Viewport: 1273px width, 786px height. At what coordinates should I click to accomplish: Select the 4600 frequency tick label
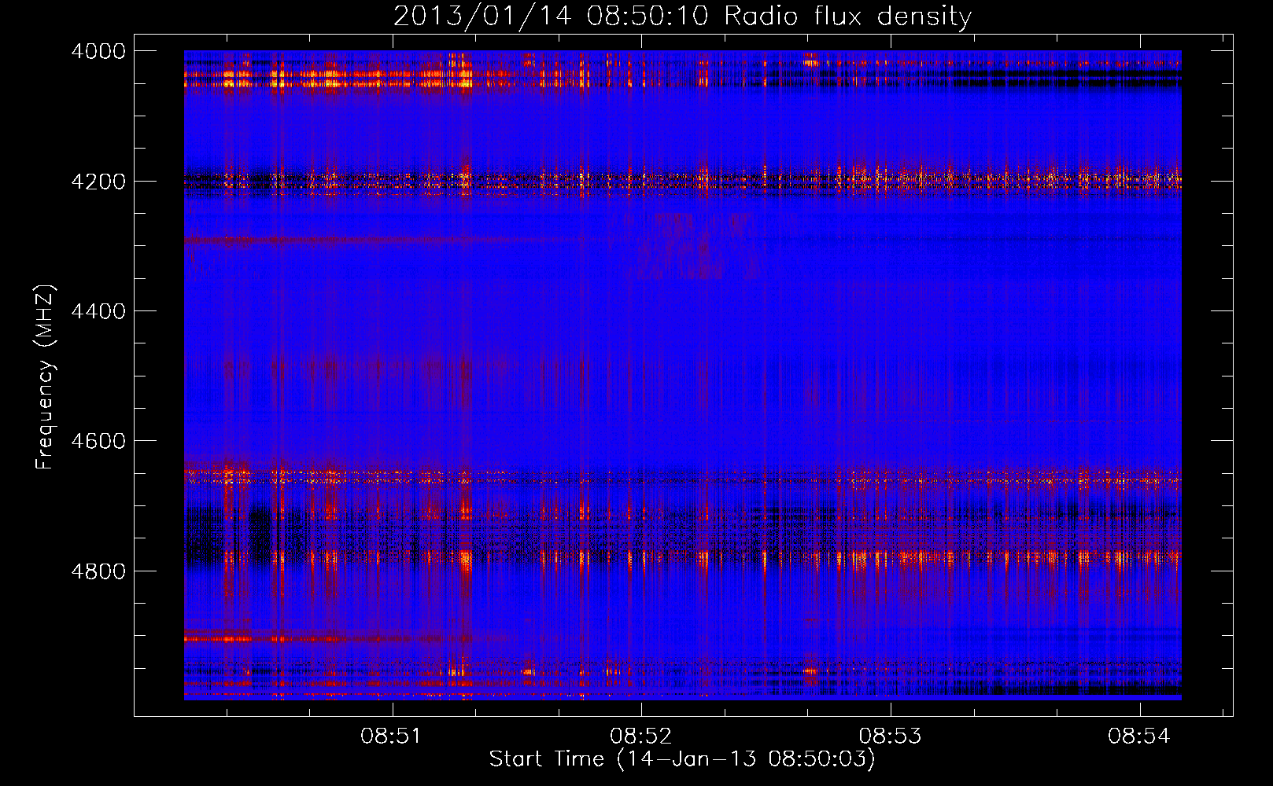tap(98, 441)
